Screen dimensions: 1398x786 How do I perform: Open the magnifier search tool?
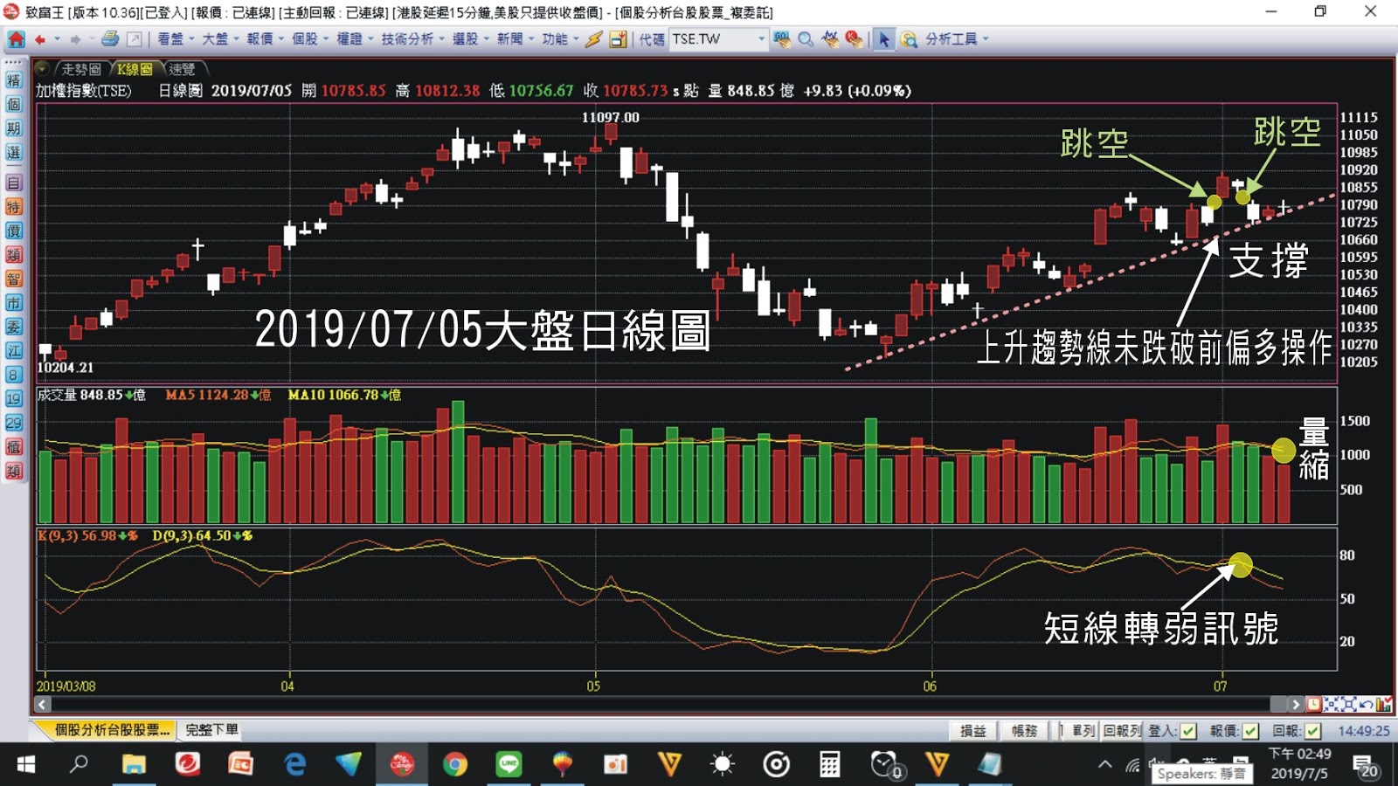pyautogui.click(x=806, y=39)
